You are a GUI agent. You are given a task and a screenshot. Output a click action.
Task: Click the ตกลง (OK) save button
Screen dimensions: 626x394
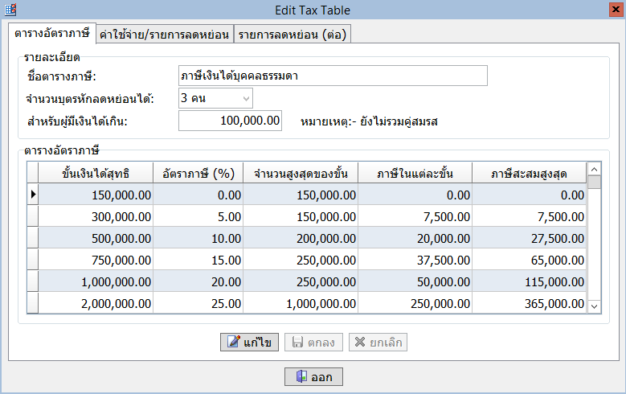[x=315, y=342]
